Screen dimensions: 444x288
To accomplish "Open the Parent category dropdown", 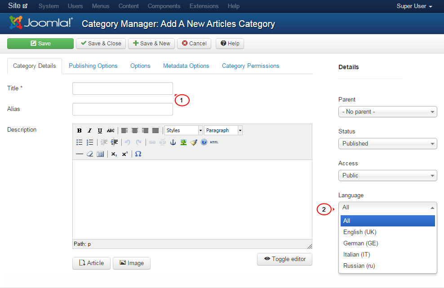I will [x=388, y=111].
